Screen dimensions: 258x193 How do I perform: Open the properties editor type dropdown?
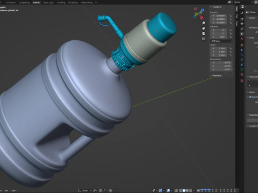[x=243, y=7]
